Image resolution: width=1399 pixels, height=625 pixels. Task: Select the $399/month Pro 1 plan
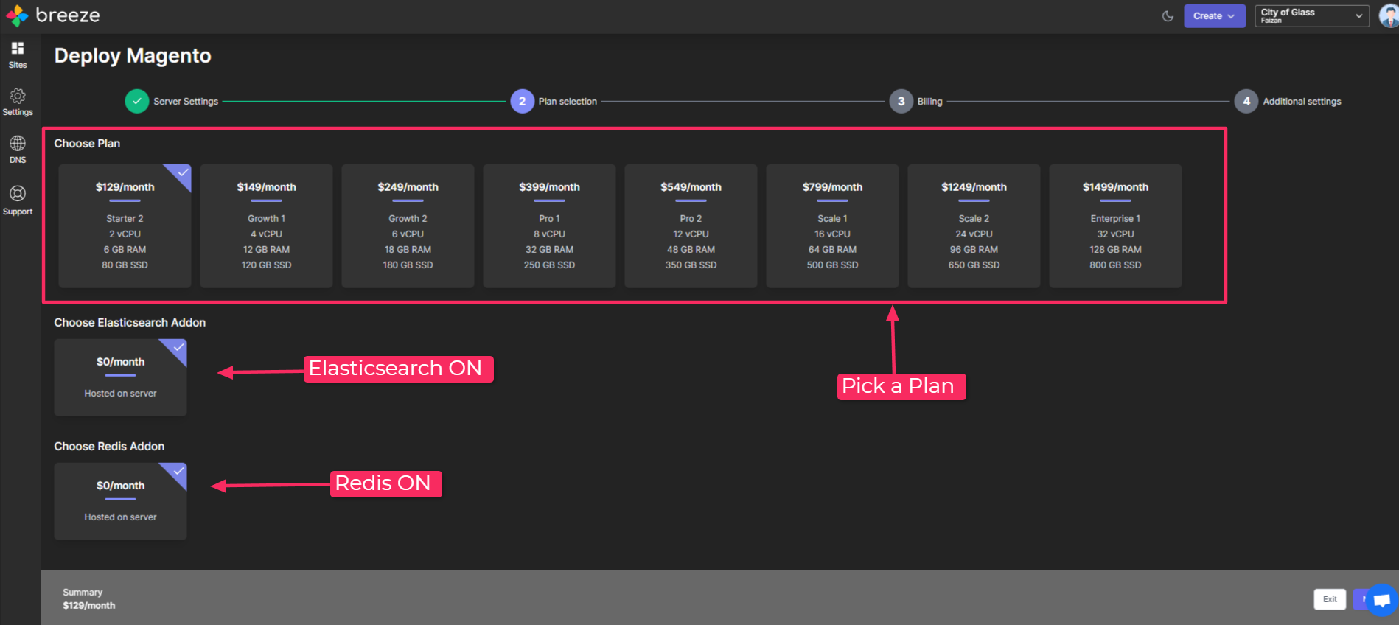click(x=549, y=226)
